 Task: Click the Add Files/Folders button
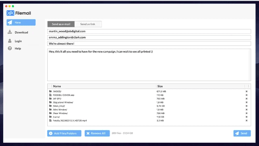(x=64, y=133)
